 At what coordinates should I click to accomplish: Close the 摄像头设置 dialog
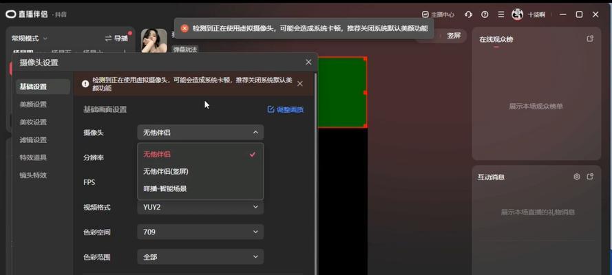[308, 63]
